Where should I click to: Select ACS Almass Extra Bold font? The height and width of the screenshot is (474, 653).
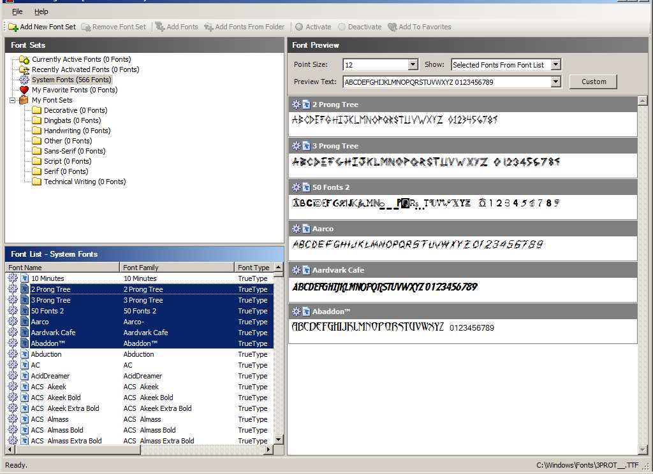[x=140, y=441]
